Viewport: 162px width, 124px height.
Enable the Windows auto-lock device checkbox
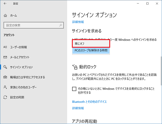tap(74, 89)
